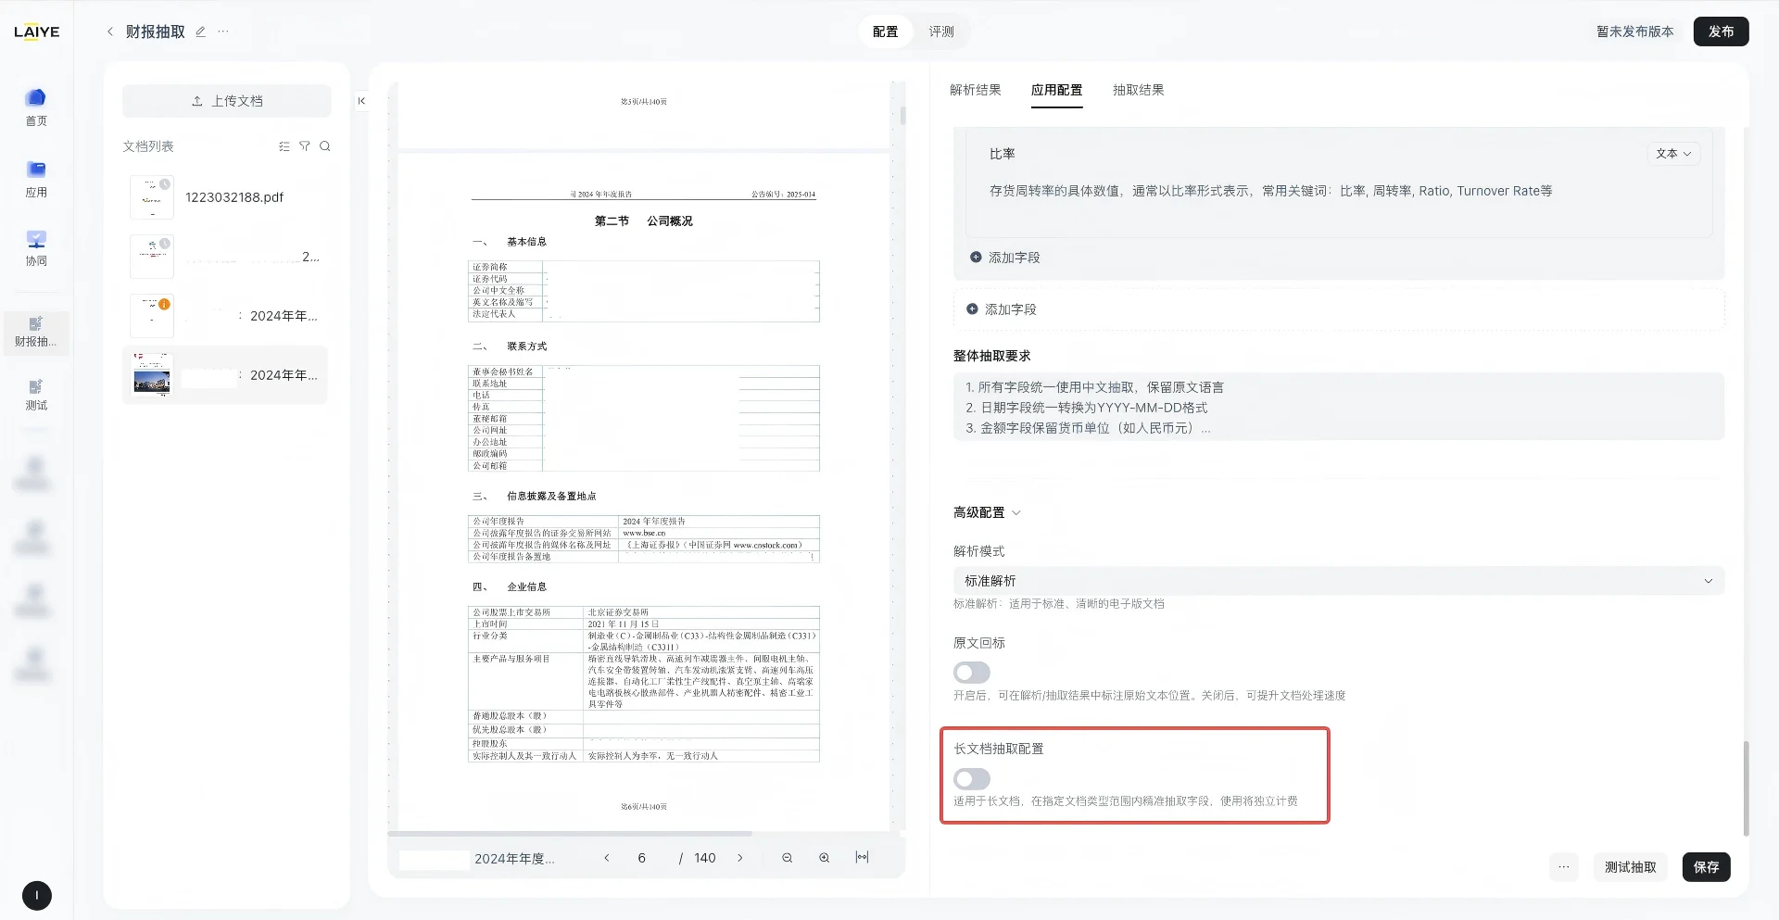The image size is (1779, 920).
Task: Click the search icon in 文档列表
Action: point(325,146)
